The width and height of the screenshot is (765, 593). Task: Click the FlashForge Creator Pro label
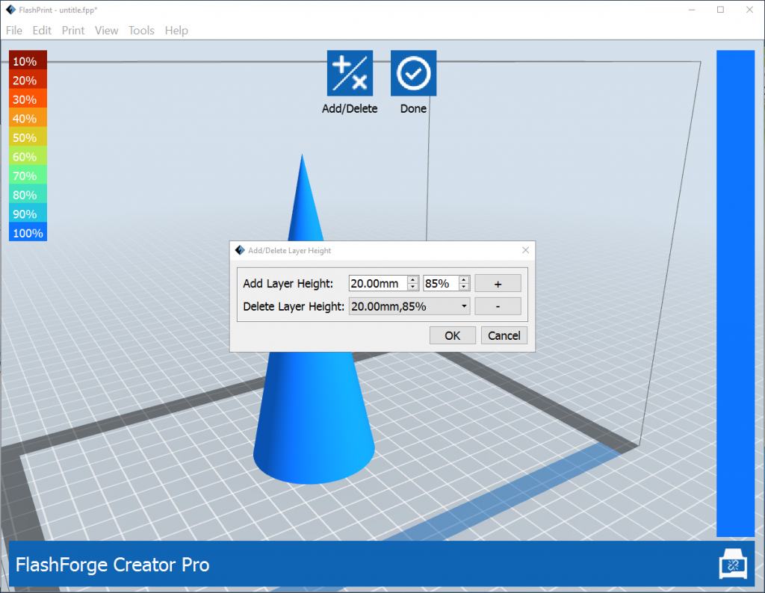(x=112, y=565)
